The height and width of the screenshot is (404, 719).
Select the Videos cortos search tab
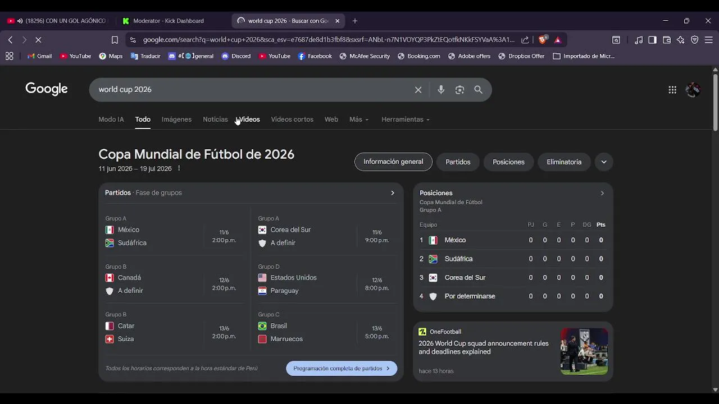[292, 120]
